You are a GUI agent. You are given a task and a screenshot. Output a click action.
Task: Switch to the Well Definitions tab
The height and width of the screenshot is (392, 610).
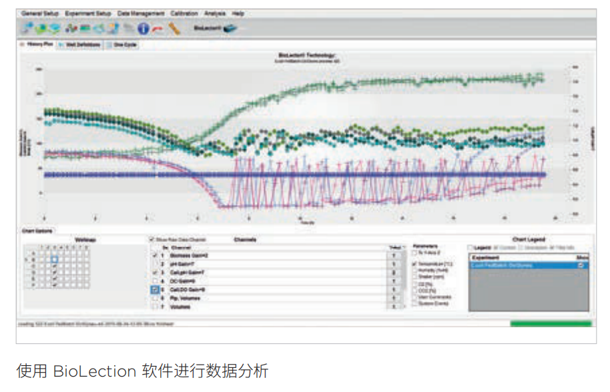click(79, 45)
